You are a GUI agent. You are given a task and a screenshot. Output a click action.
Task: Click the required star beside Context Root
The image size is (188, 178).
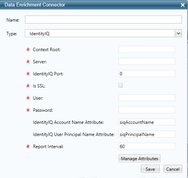[28, 49]
